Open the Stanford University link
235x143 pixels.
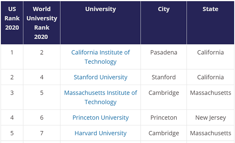pyautogui.click(x=100, y=77)
